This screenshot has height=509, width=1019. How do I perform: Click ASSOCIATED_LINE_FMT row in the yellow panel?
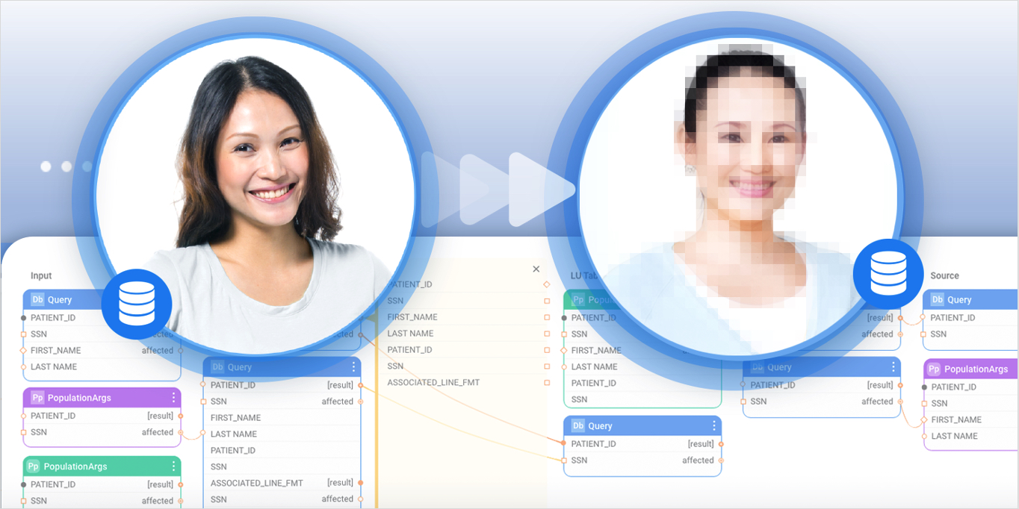pos(467,383)
